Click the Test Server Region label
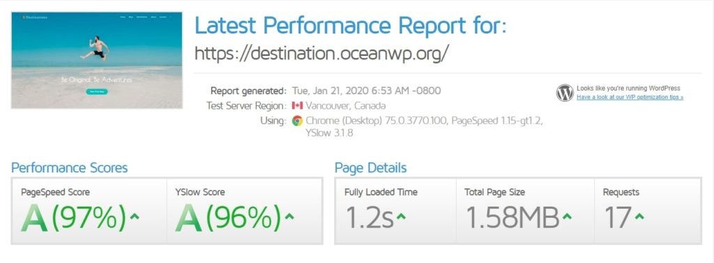The image size is (714, 263). tap(246, 106)
